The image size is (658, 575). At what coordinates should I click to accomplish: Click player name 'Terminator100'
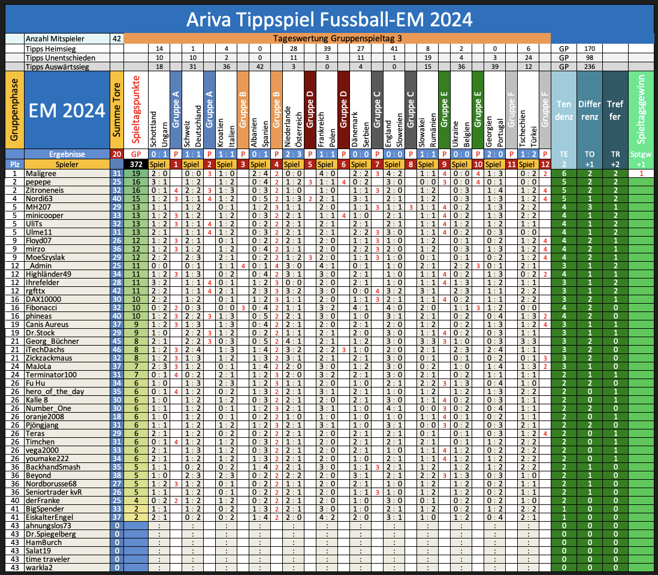click(x=51, y=374)
